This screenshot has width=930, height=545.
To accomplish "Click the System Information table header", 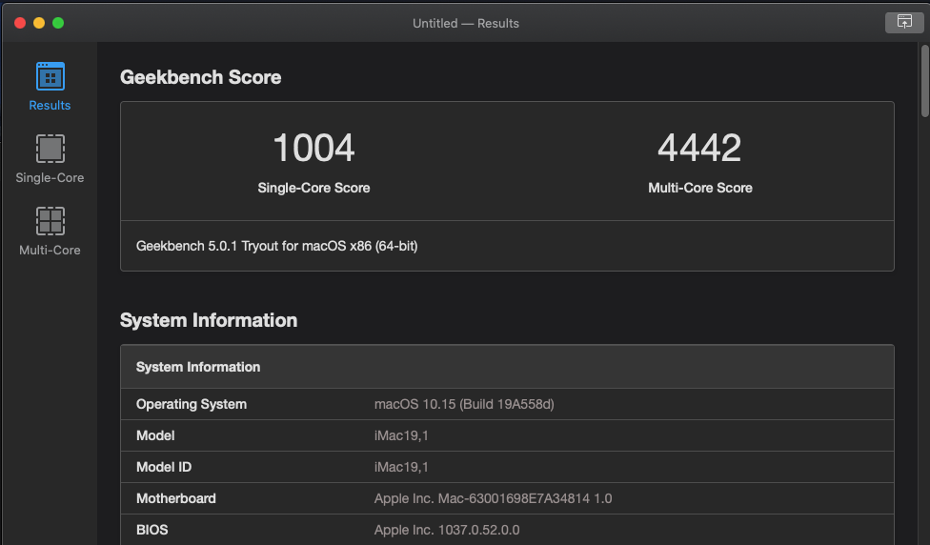I will click(507, 367).
